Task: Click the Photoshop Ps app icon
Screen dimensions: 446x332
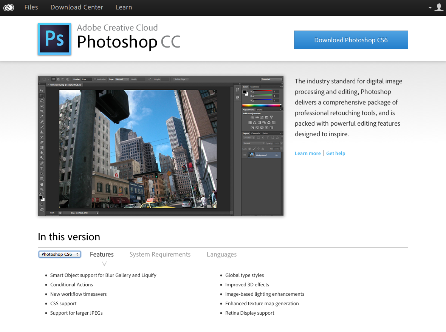Action: click(x=54, y=39)
